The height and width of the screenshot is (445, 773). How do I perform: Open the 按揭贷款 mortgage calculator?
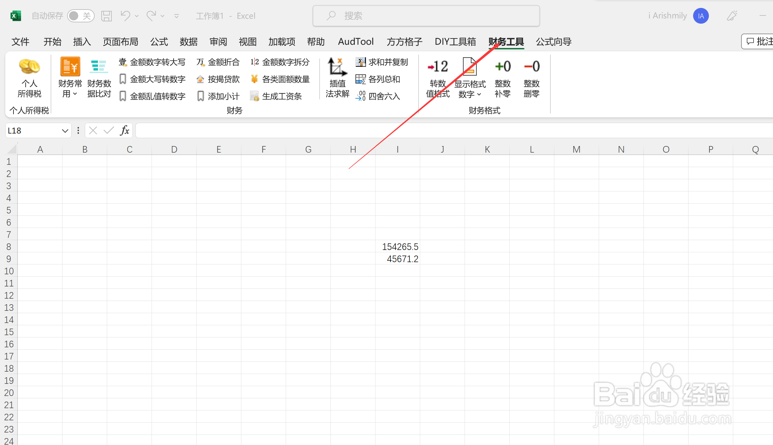pos(218,79)
